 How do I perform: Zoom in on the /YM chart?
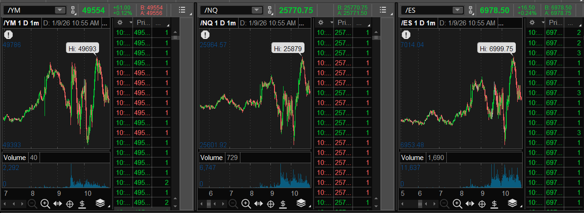[45, 203]
